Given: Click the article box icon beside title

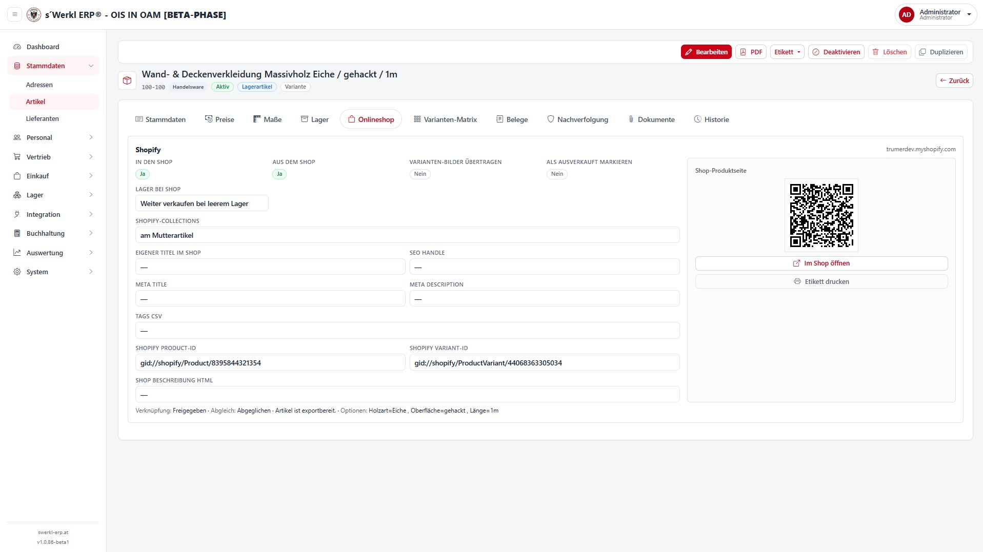Looking at the screenshot, I should tap(127, 80).
